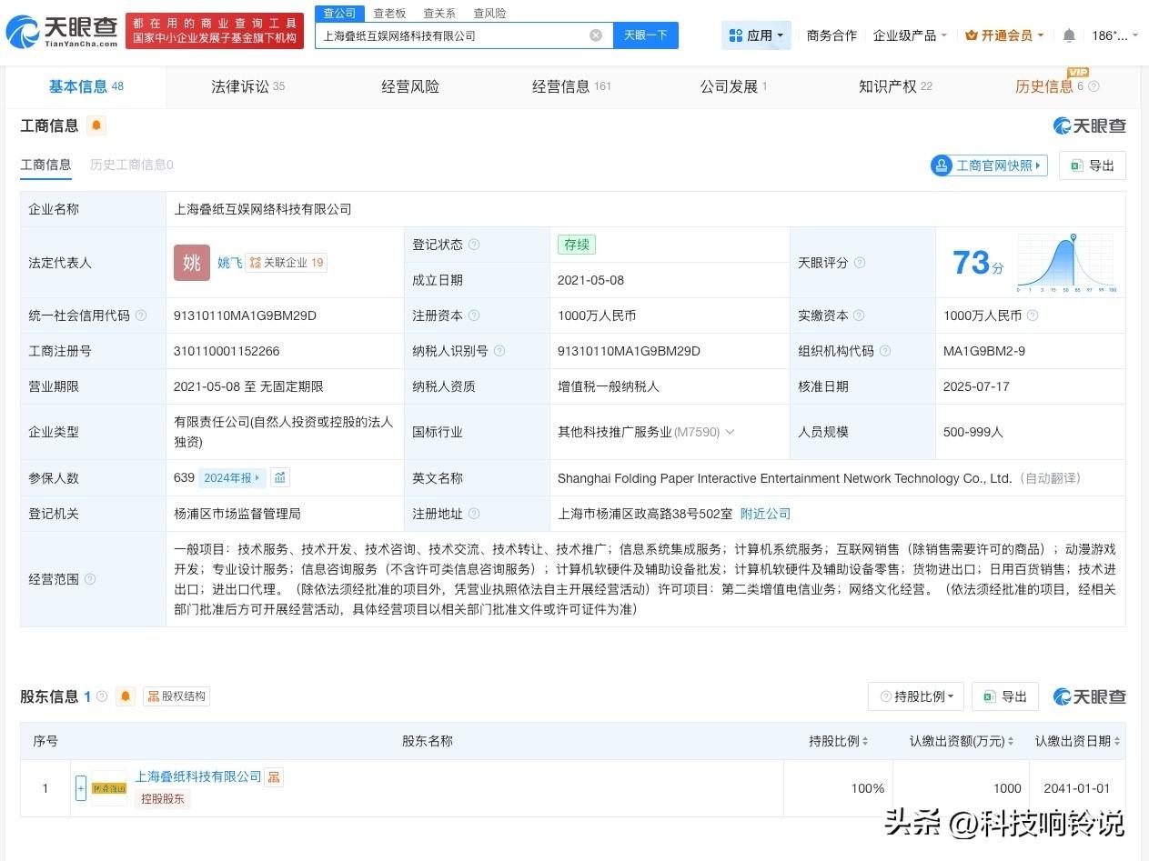Click help icon next to 经营范围
Viewport: 1149px width, 861px height.
click(89, 579)
